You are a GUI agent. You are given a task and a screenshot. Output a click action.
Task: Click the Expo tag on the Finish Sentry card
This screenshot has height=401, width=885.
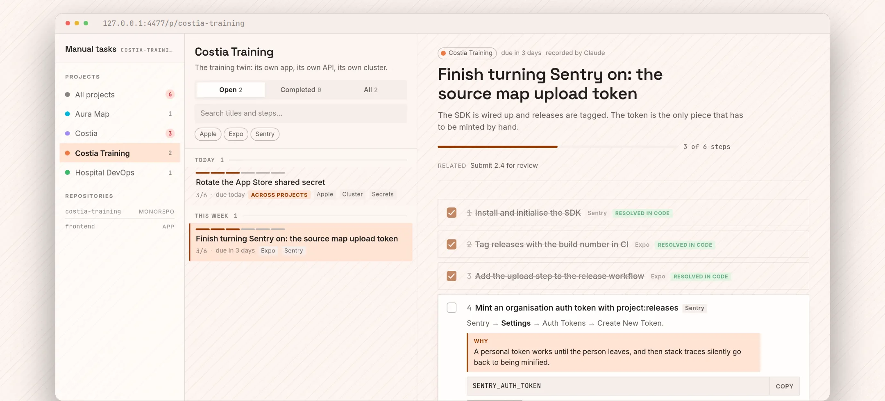click(x=268, y=250)
